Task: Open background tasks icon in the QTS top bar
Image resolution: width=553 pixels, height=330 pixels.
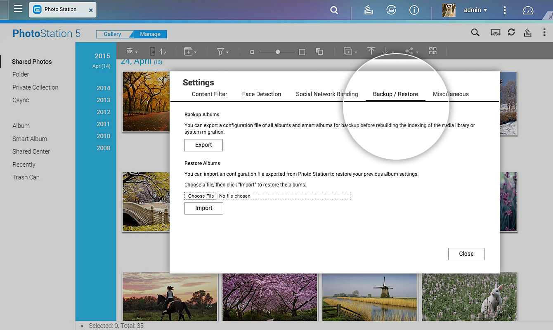Action: [x=369, y=10]
